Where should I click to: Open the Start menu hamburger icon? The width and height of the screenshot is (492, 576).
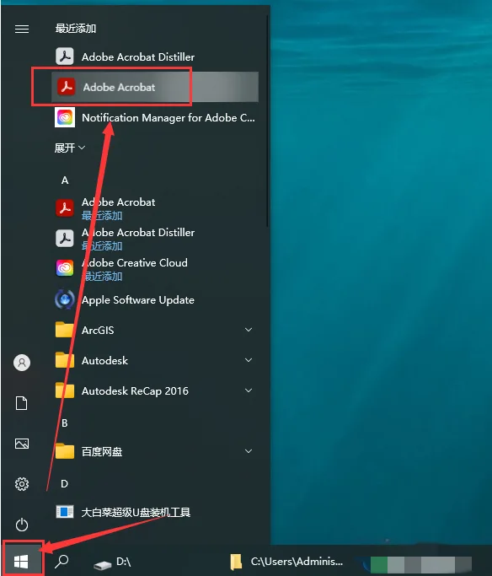(22, 29)
